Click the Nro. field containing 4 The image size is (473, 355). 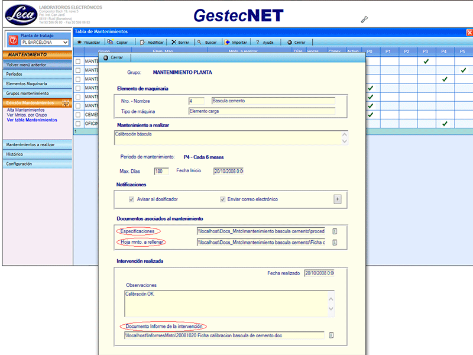pyautogui.click(x=196, y=101)
